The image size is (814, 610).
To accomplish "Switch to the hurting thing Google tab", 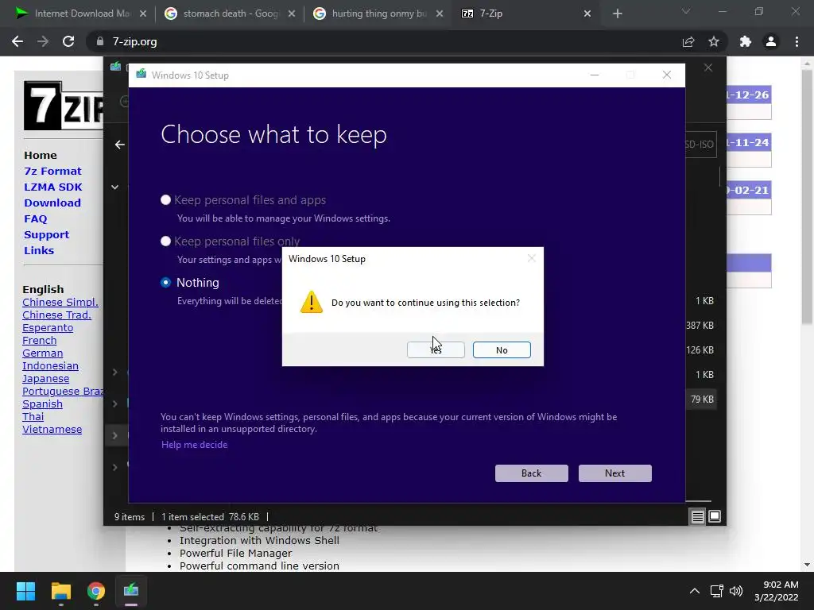I will click(x=379, y=14).
